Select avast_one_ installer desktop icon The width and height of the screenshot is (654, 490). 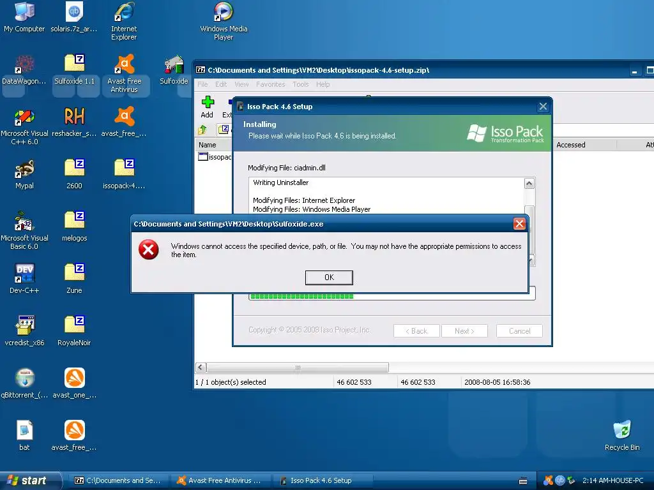(74, 383)
